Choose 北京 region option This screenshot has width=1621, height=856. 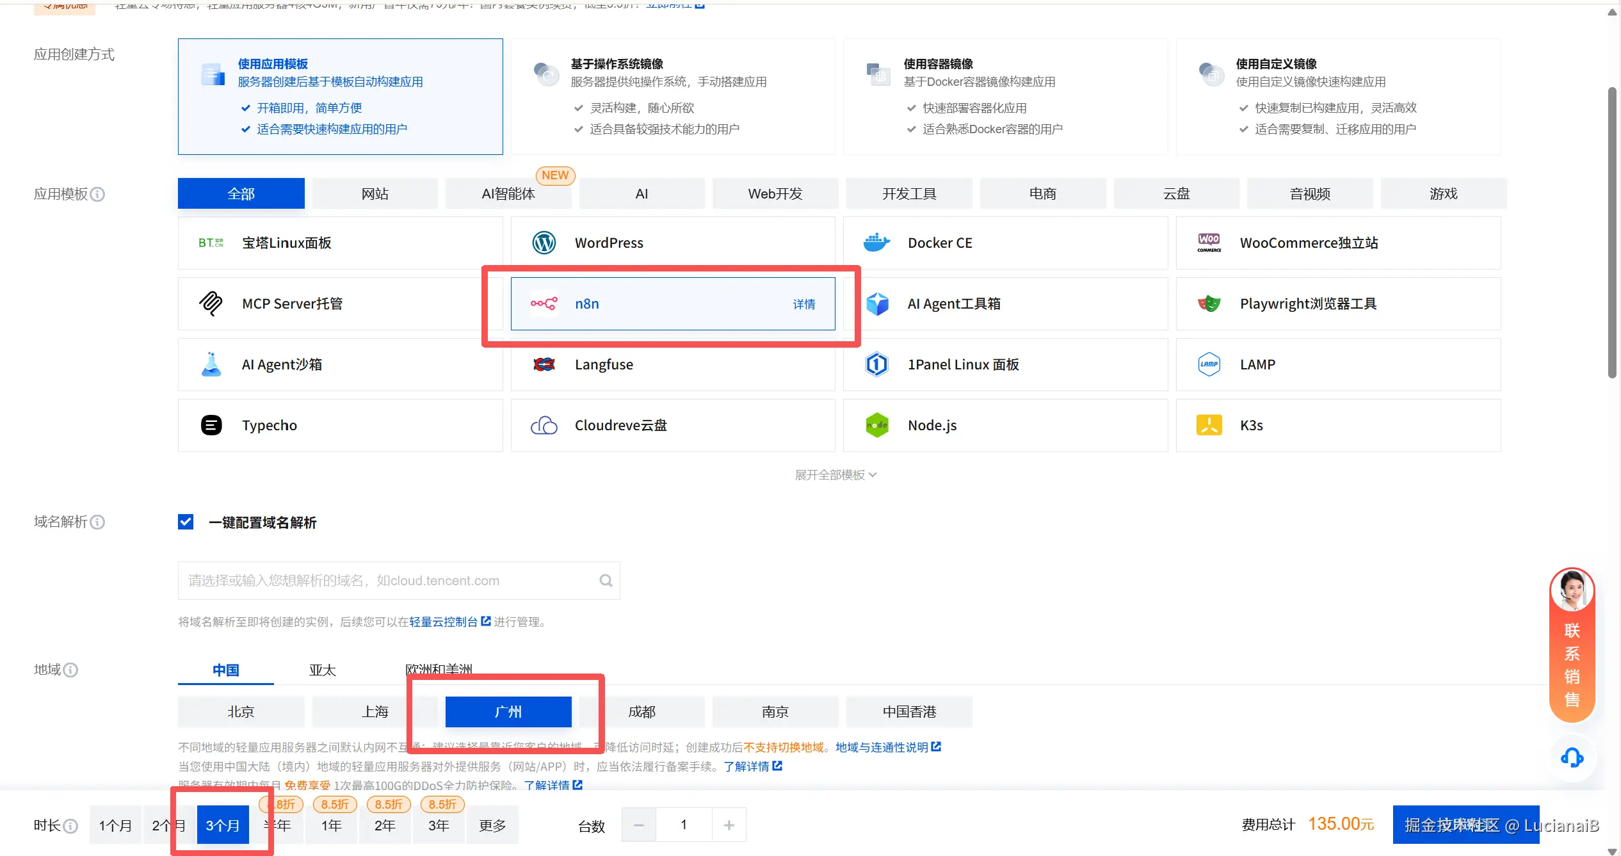[241, 712]
